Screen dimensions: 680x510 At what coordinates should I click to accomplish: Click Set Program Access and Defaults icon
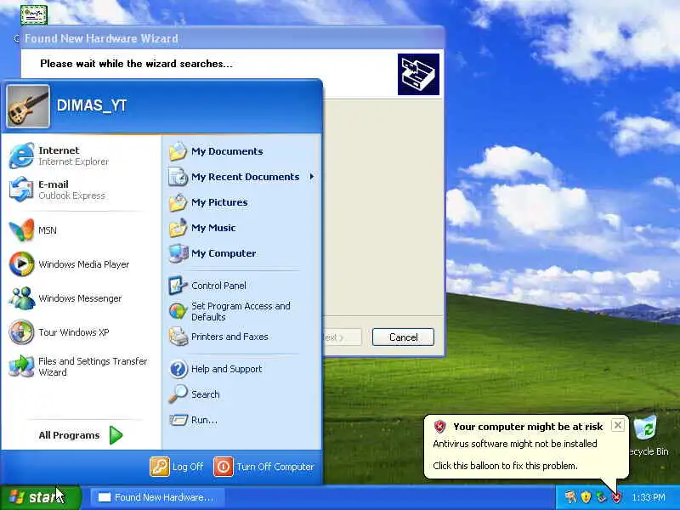pos(178,311)
